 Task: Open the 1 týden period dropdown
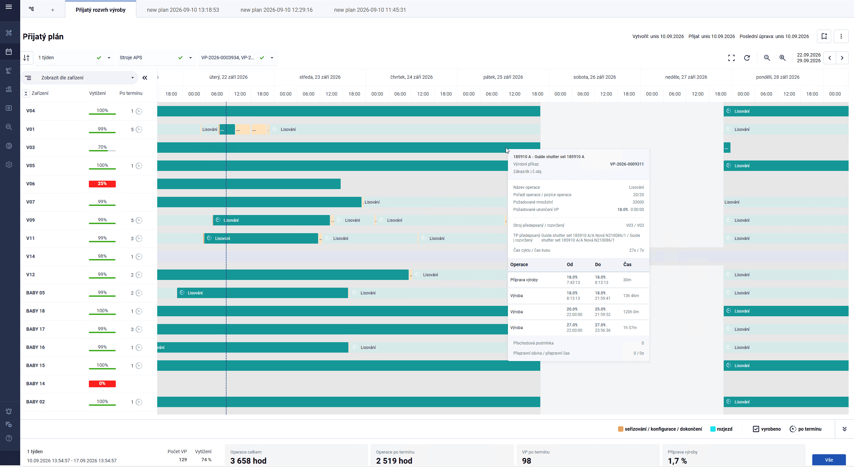(74, 58)
